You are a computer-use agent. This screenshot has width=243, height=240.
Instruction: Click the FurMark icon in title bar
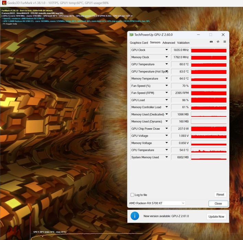click(4, 3)
